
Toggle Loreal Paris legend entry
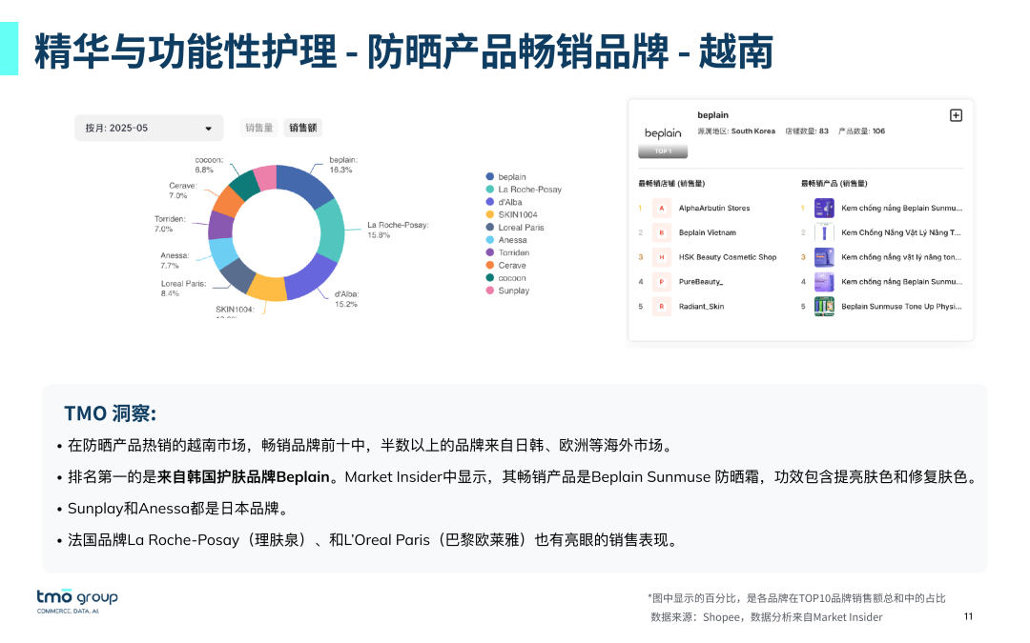tap(514, 227)
